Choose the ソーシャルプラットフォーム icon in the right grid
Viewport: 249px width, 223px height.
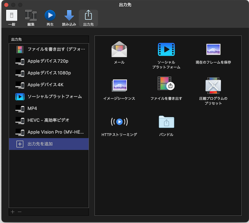(x=166, y=49)
